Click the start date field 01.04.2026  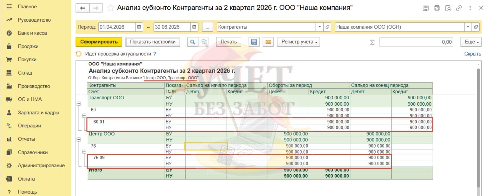click(x=117, y=27)
